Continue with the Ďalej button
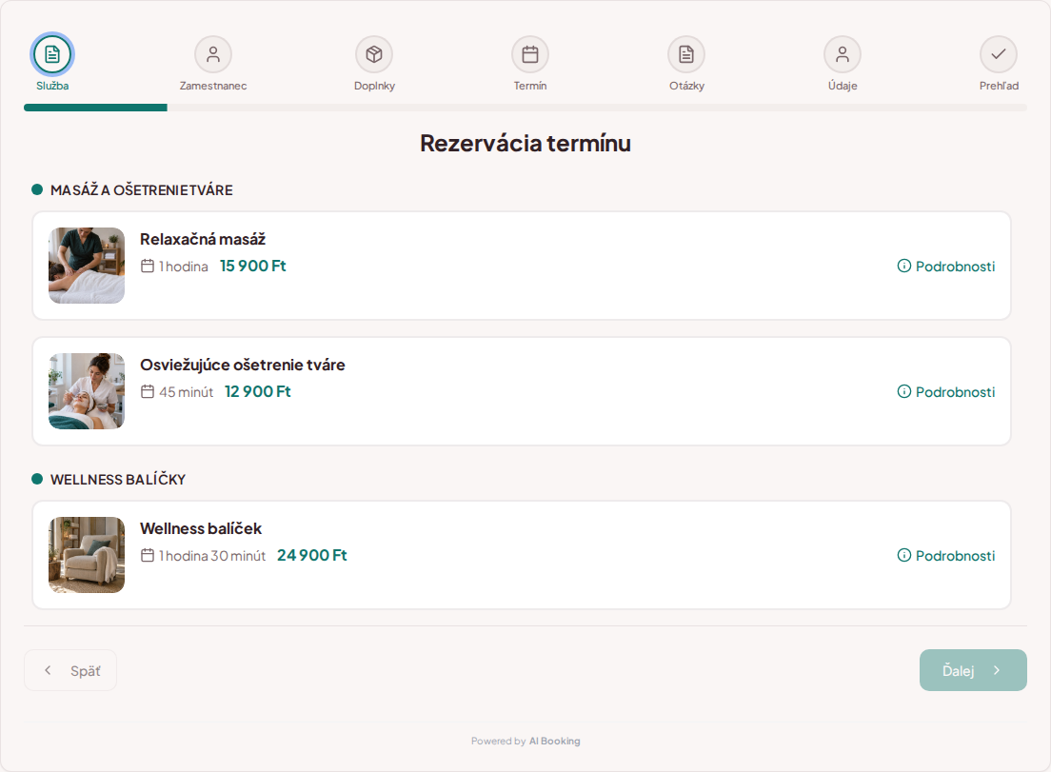Image resolution: width=1051 pixels, height=772 pixels. tap(973, 670)
